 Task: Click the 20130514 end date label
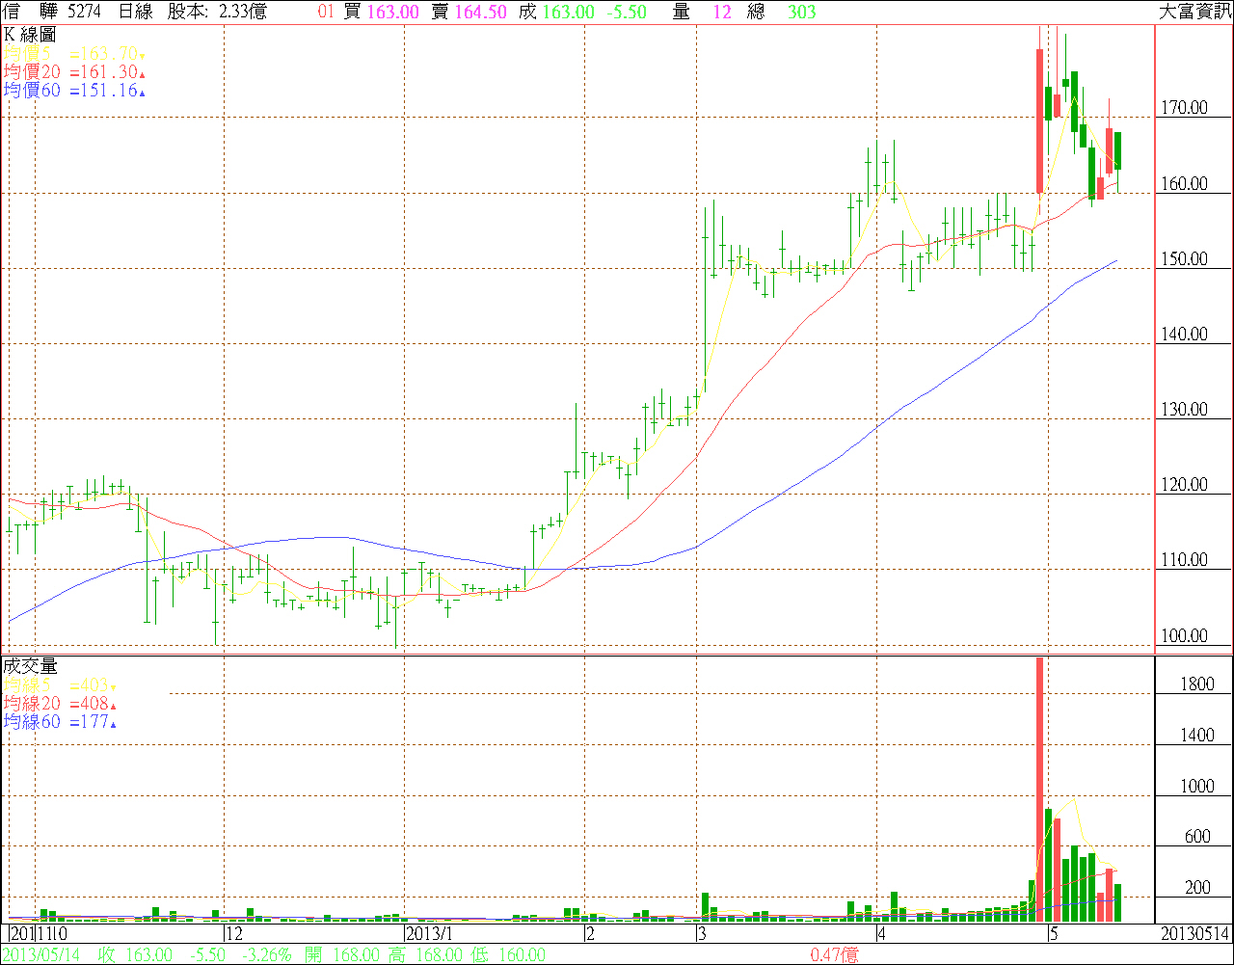pos(1194,934)
